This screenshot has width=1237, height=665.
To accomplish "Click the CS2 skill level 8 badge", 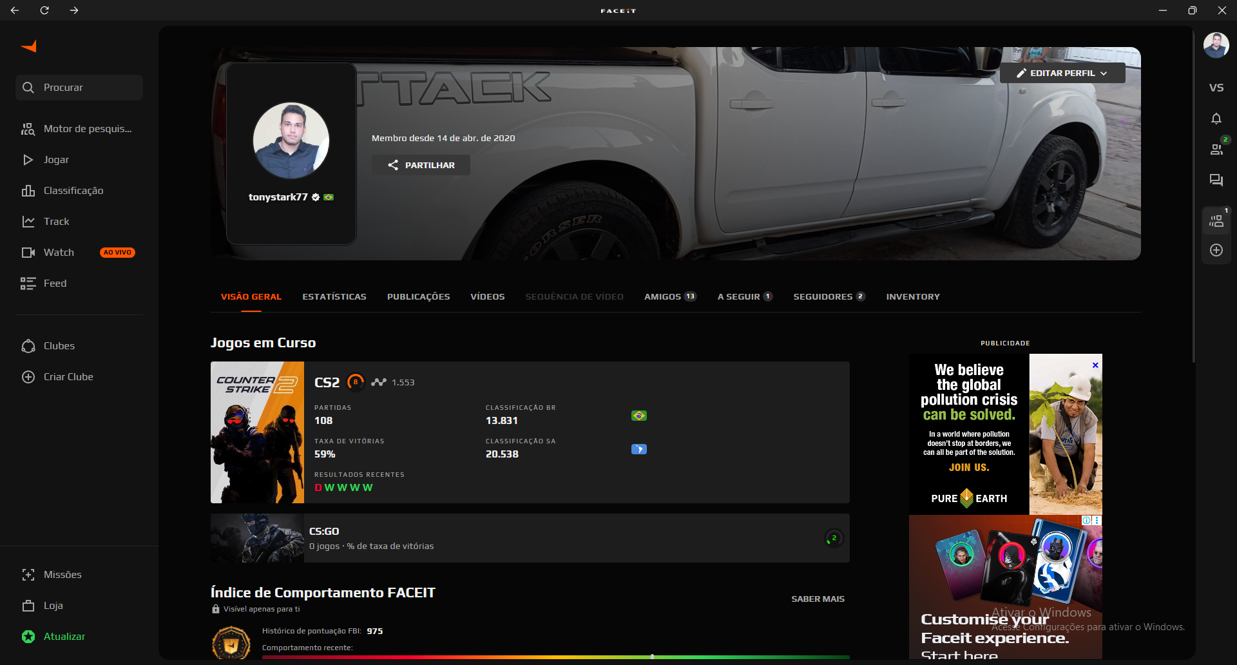I will [356, 382].
